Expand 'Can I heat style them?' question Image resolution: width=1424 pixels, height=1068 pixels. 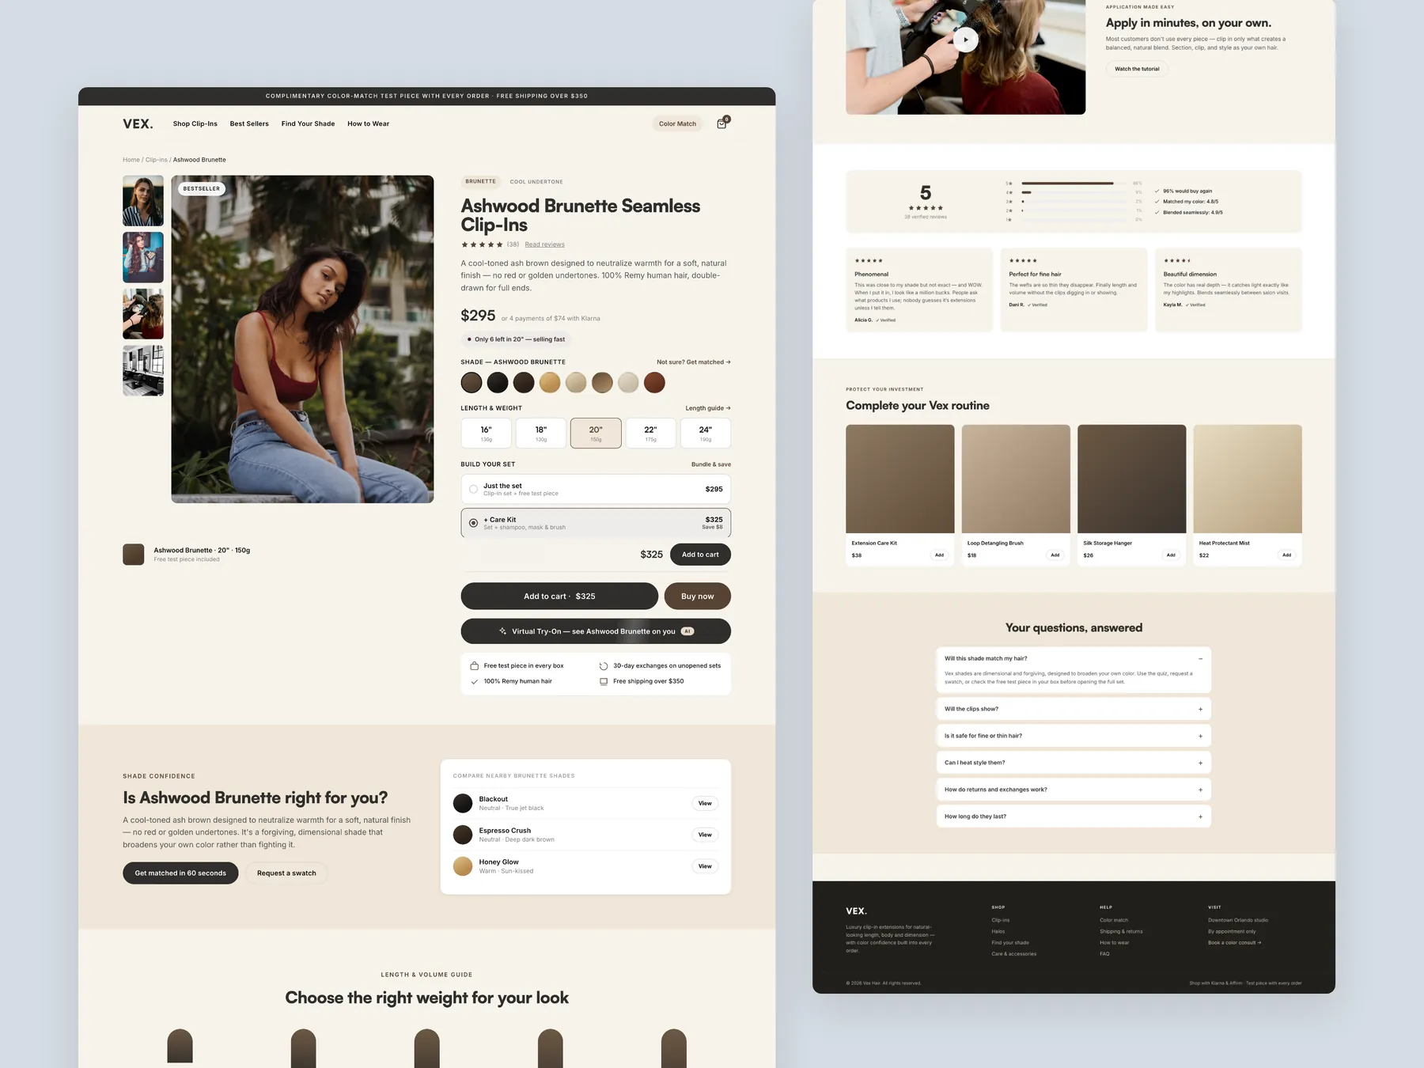(1074, 763)
